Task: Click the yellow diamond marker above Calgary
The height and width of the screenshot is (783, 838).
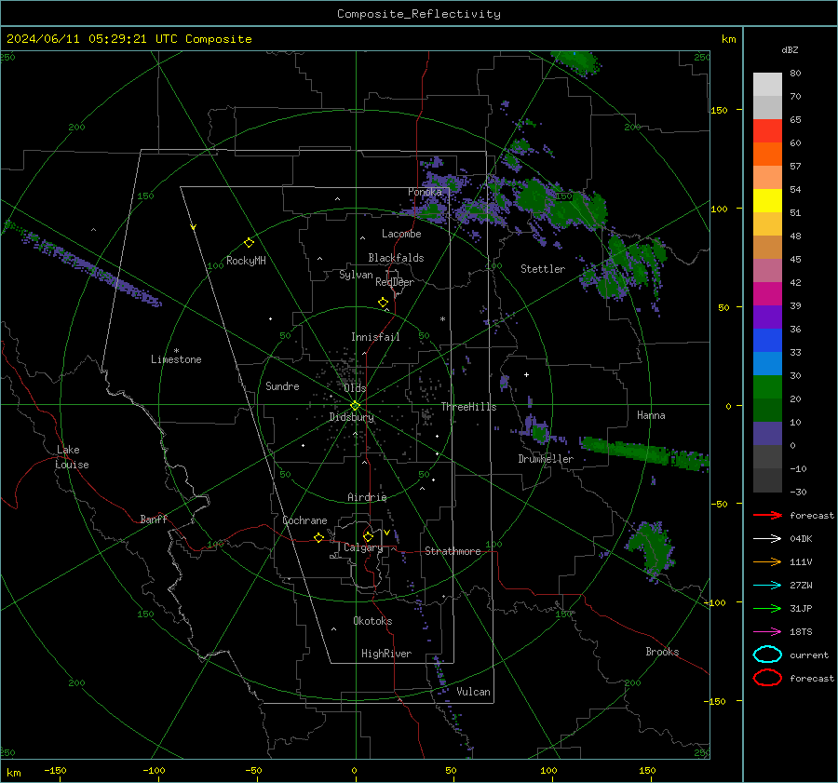Action: (x=368, y=536)
